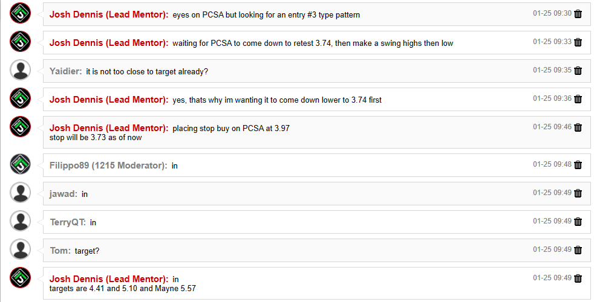Viewport: 594px width, 302px height.
Task: Delete TerryQT's 'in' message
Action: 578,222
